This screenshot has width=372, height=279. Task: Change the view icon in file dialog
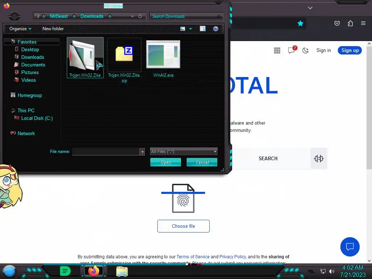(183, 29)
